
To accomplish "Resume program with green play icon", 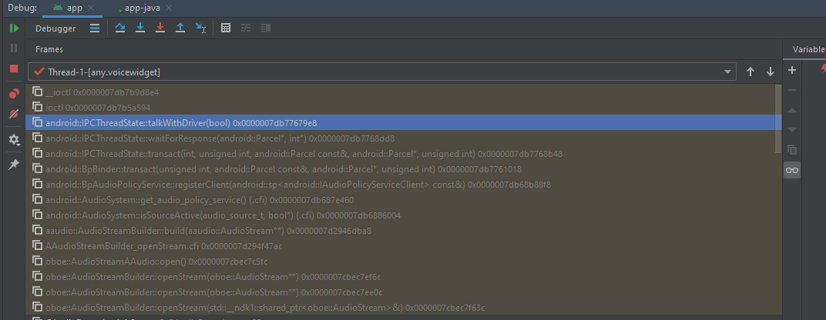I will click(14, 28).
